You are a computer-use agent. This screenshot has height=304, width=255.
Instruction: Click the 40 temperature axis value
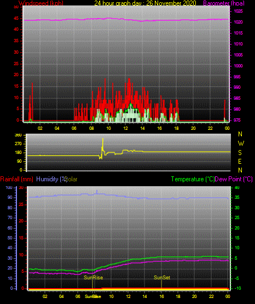237,188
